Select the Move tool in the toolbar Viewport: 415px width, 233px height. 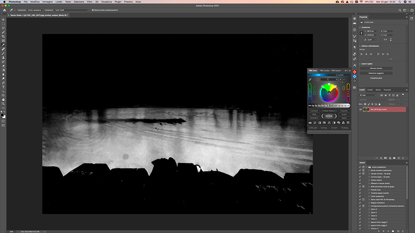pos(3,19)
